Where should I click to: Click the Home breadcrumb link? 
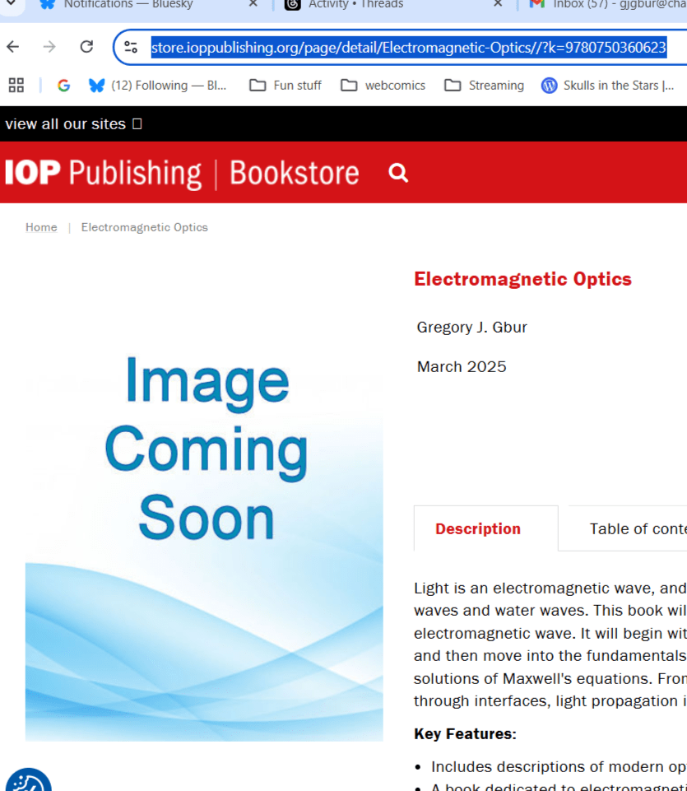pyautogui.click(x=41, y=227)
